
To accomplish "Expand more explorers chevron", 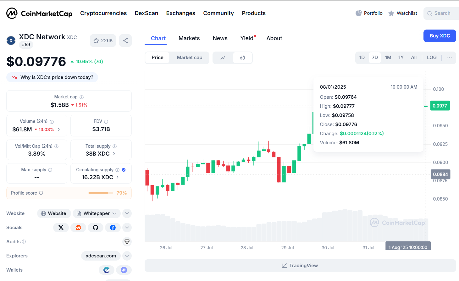I will click(127, 256).
